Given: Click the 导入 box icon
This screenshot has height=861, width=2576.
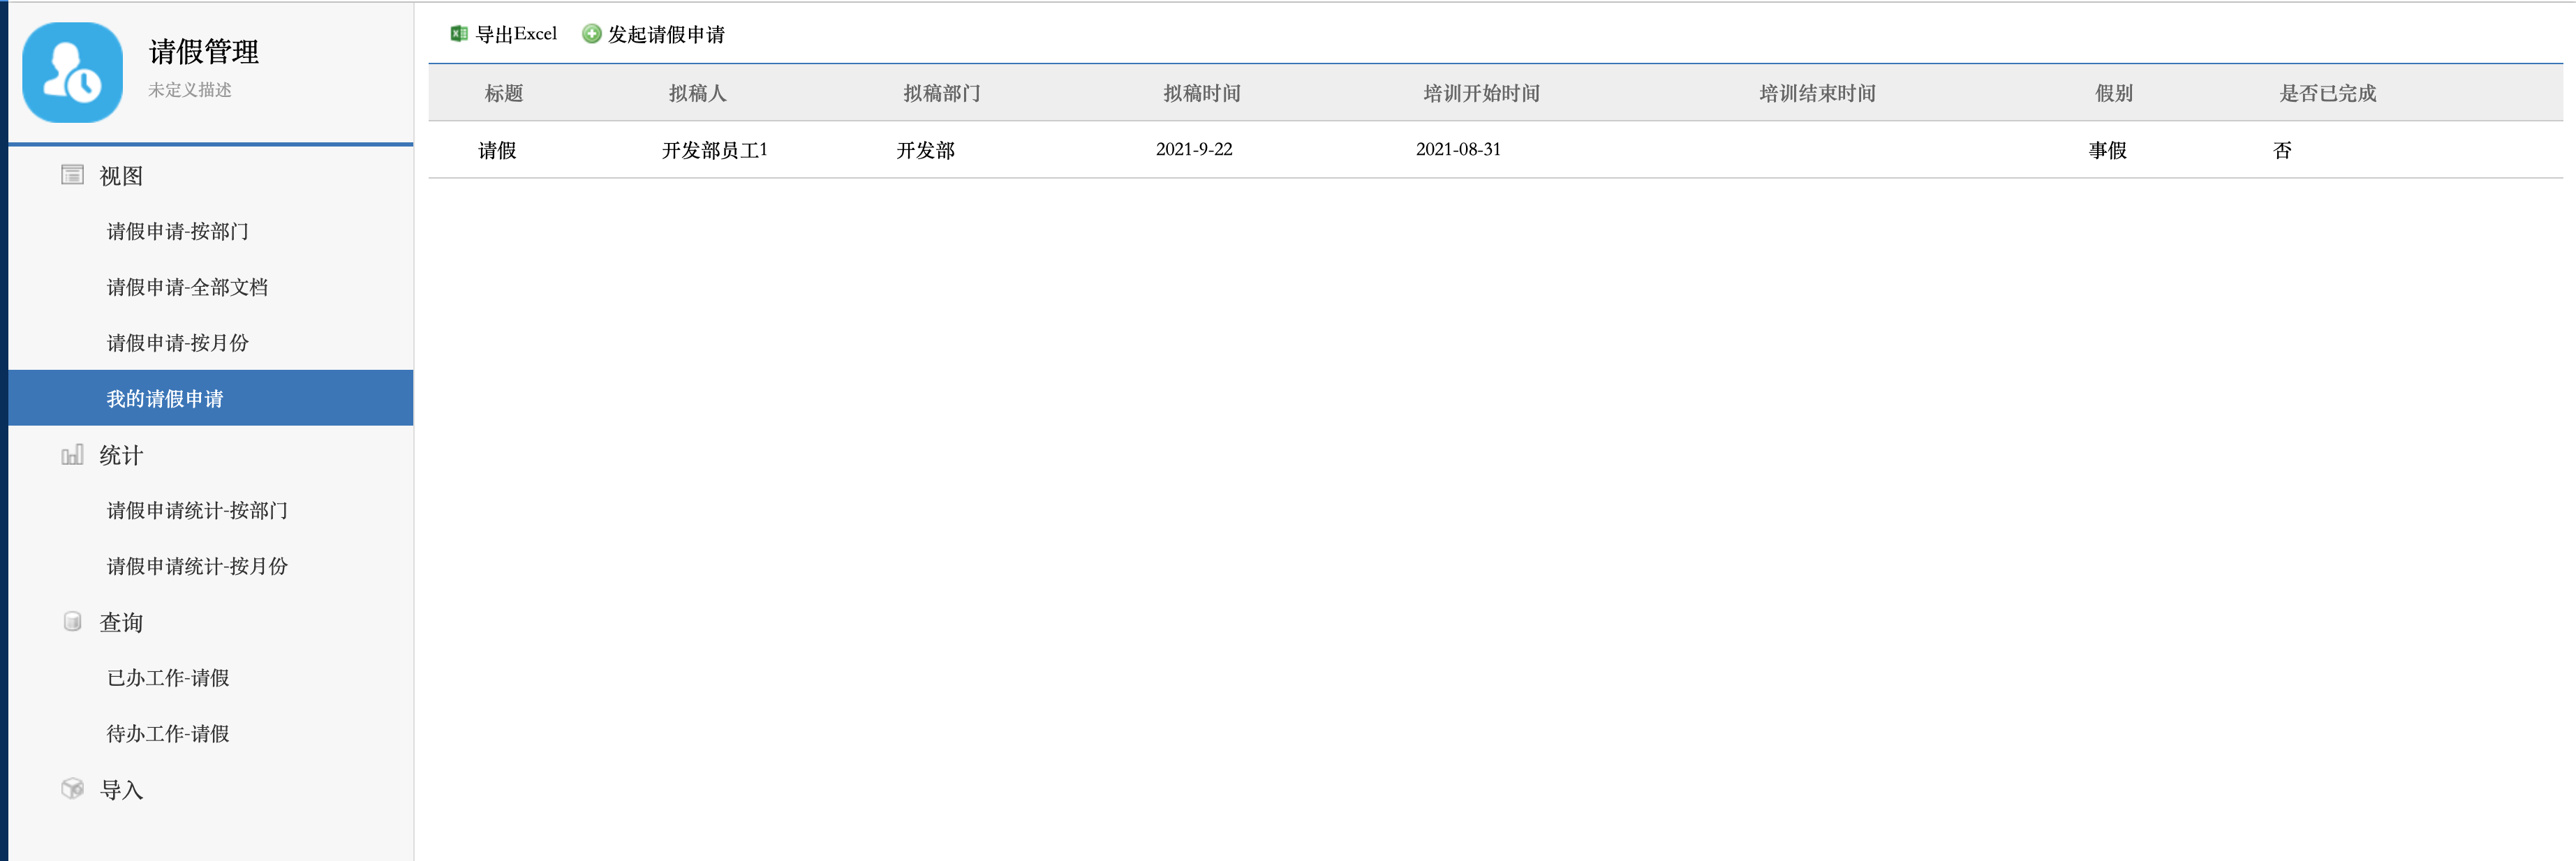Looking at the screenshot, I should 72,789.
